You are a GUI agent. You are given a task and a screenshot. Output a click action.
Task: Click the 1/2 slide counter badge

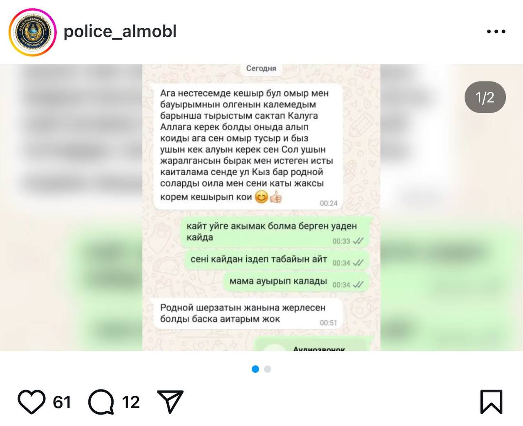tap(485, 97)
